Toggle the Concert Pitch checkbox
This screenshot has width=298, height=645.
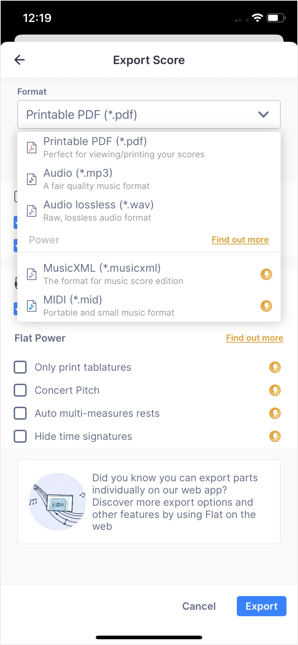pos(20,390)
